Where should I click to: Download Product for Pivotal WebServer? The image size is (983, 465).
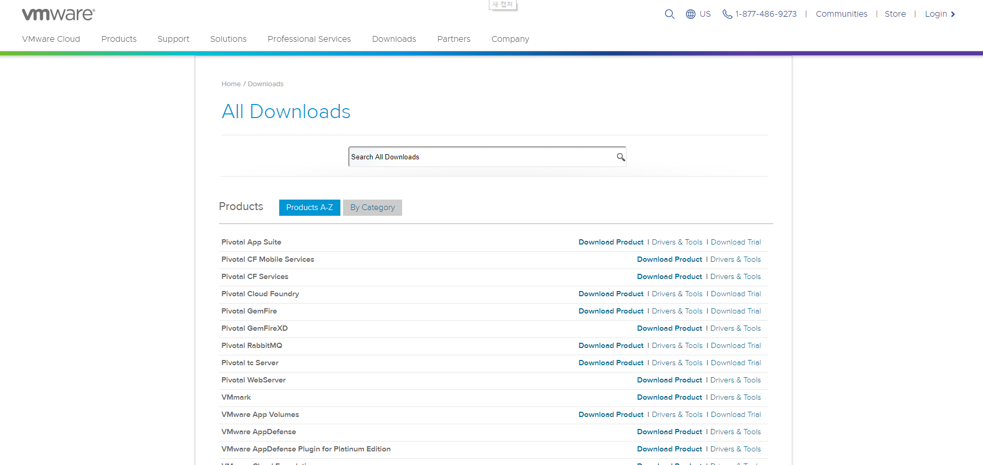coord(669,380)
